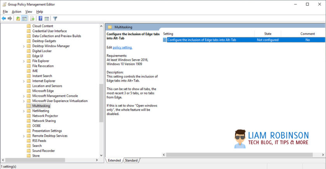326x169 pixels.
Task: Expand the Internet Explorer node
Action: click(x=24, y=81)
